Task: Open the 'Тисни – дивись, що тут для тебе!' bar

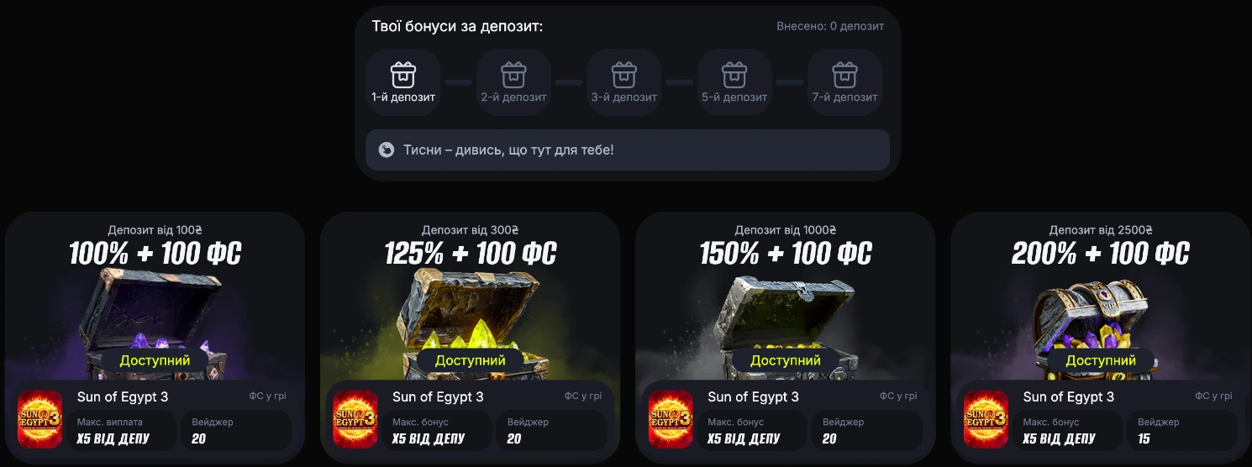Action: 628,150
